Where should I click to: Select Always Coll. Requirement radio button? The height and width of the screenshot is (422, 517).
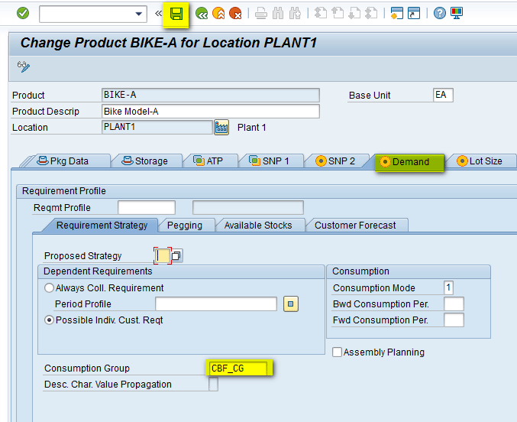[50, 288]
